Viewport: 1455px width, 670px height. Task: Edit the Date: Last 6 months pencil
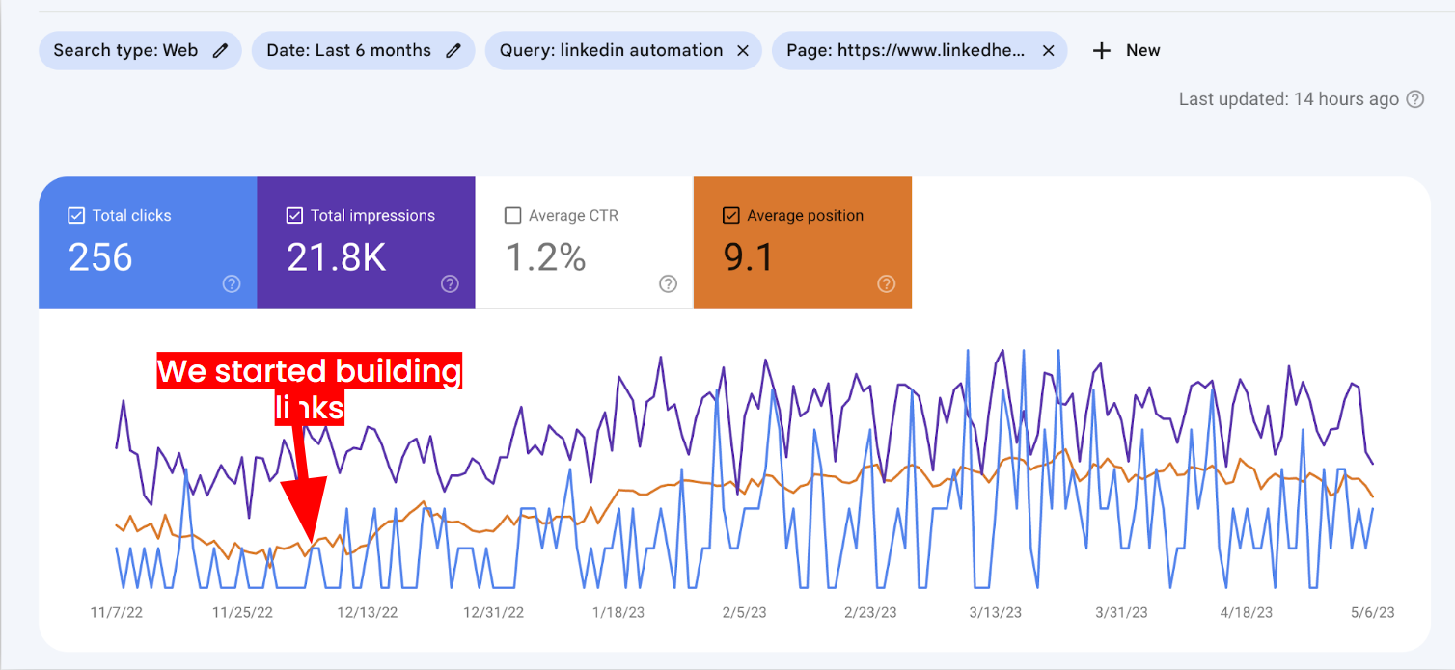pyautogui.click(x=453, y=51)
